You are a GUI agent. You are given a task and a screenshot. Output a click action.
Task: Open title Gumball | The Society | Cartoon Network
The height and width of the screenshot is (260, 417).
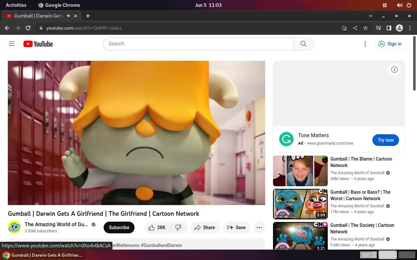[x=362, y=228]
